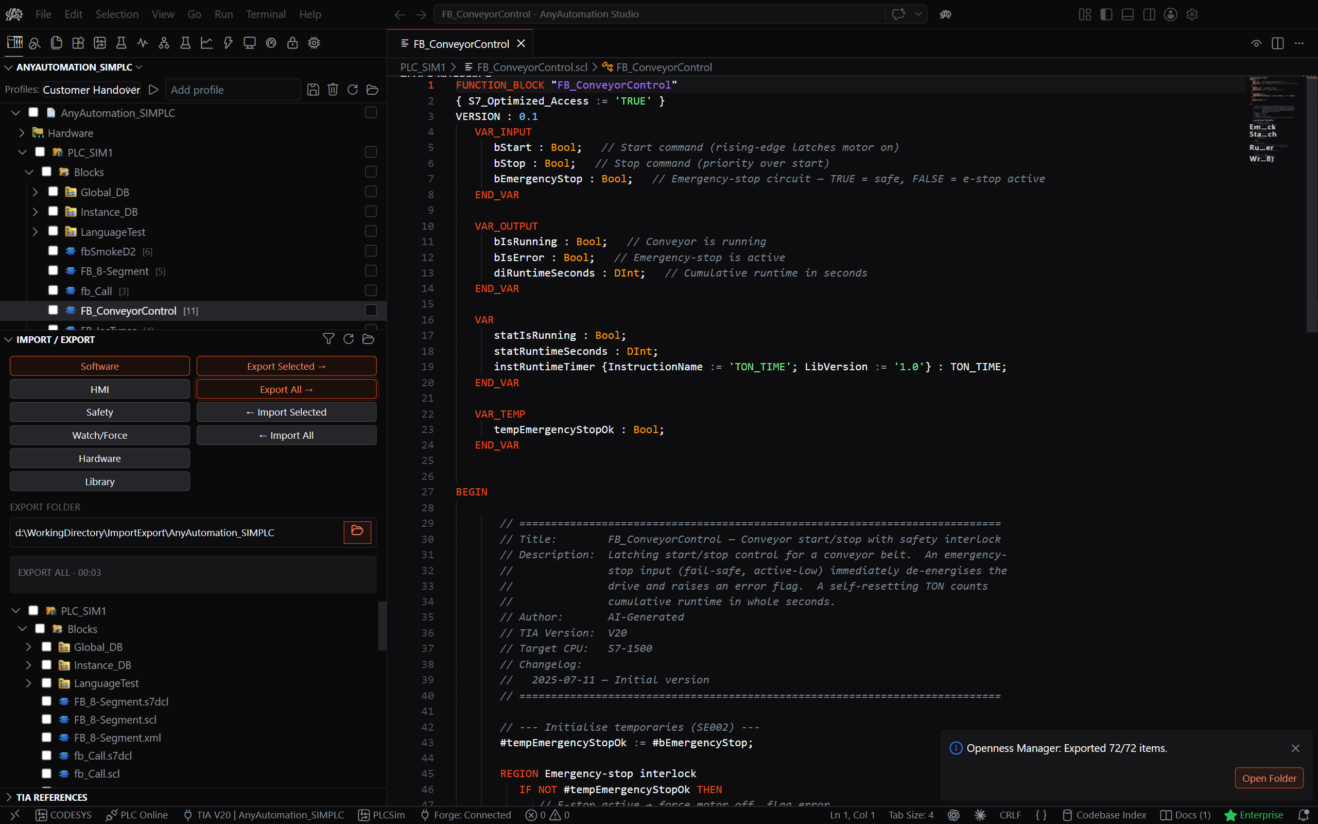
Task: Open the project explorer view icon
Action: pos(15,43)
